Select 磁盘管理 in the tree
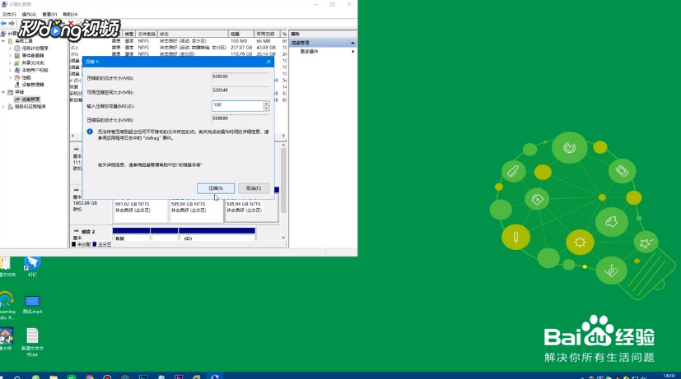Viewport: 681px width, 379px height. click(x=30, y=99)
